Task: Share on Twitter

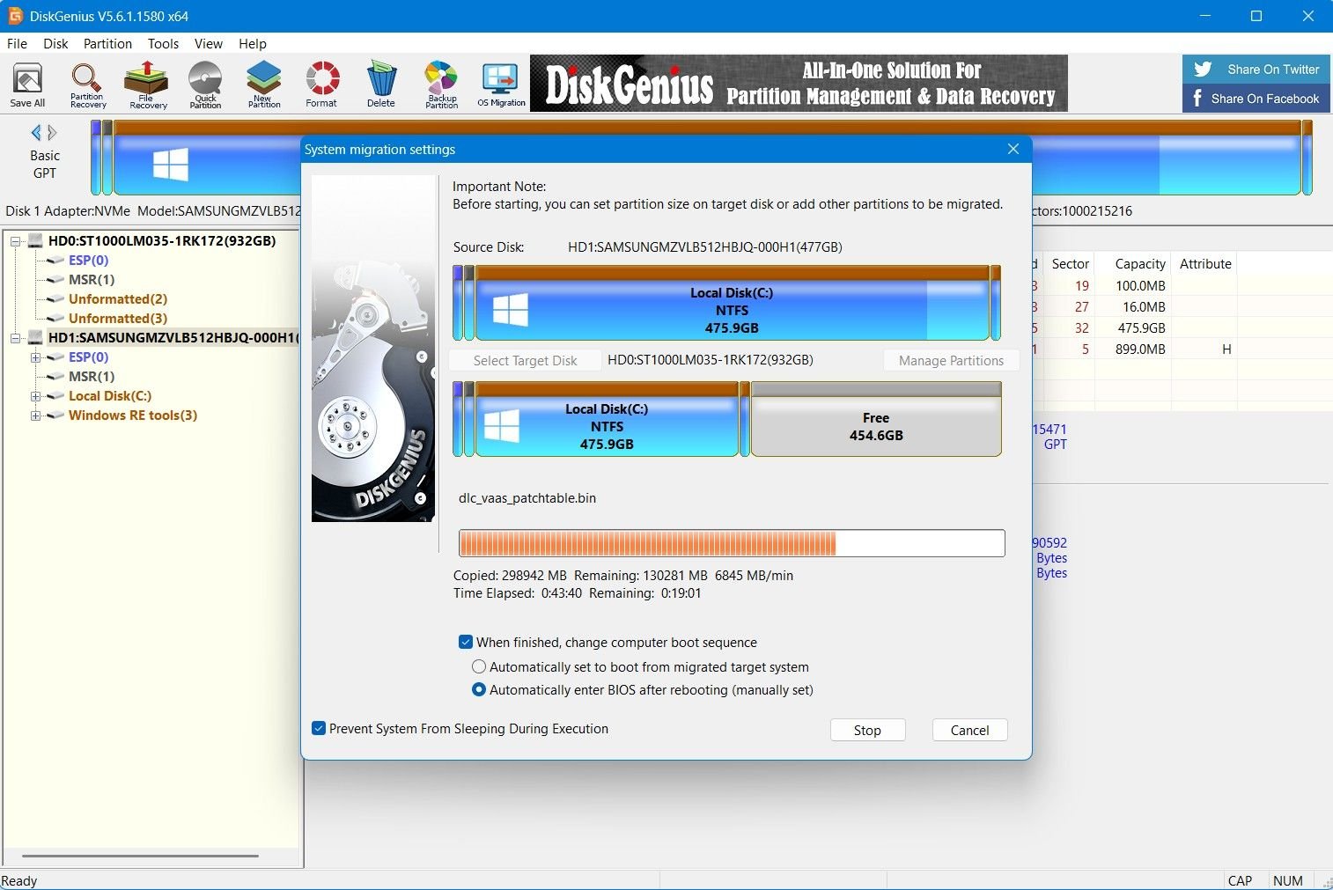Action: [x=1256, y=70]
